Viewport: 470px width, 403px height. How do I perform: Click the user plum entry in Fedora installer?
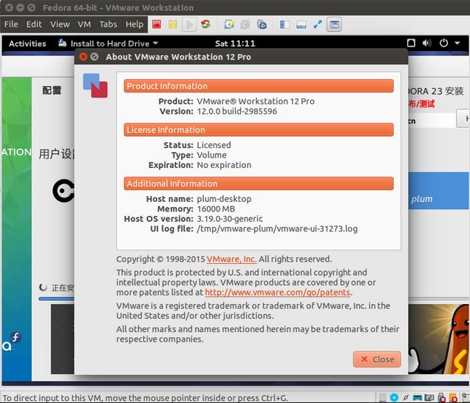pyautogui.click(x=439, y=191)
